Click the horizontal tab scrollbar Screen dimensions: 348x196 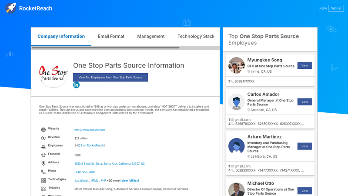[105, 47]
